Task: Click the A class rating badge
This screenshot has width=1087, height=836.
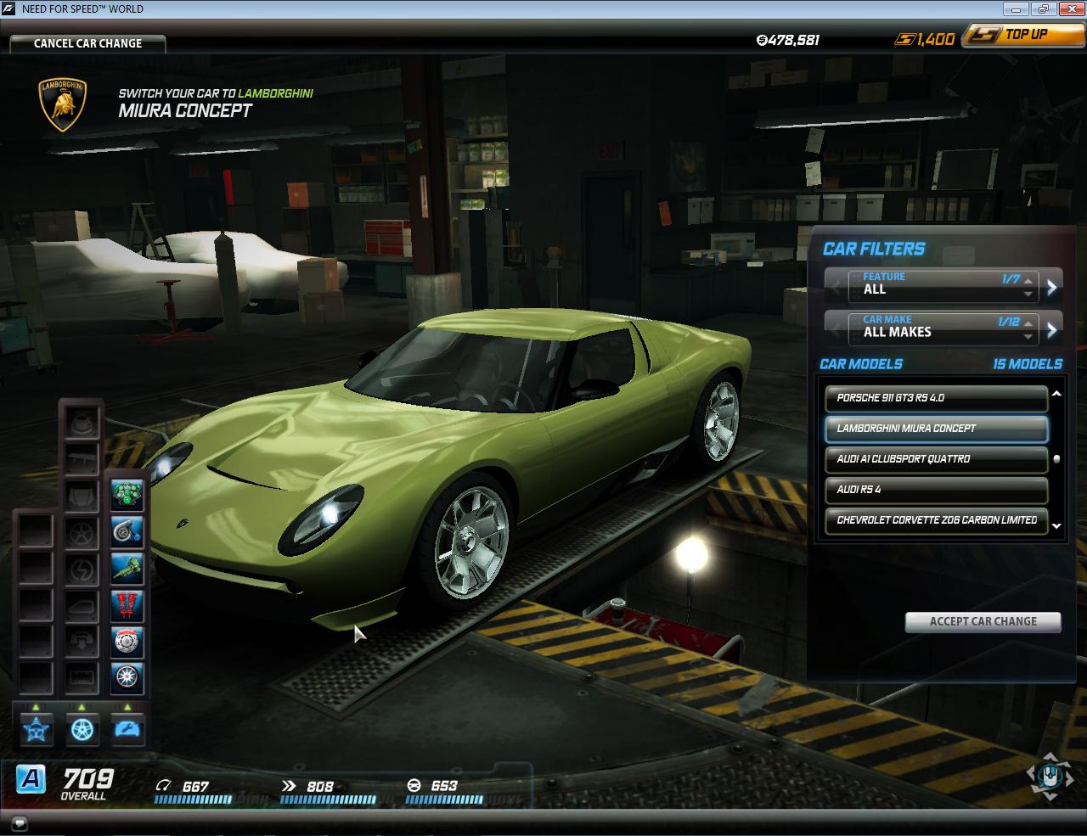Action: (x=31, y=778)
